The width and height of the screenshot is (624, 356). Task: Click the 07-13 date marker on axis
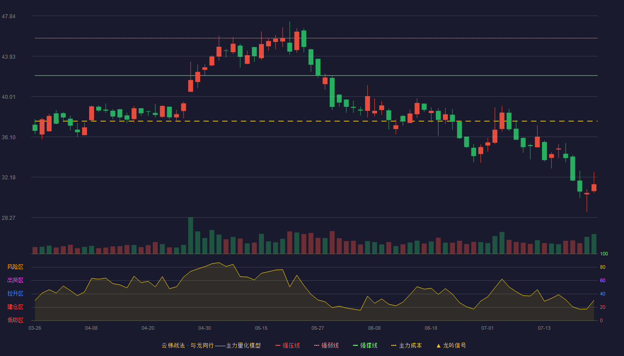coord(544,328)
